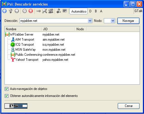
Task: Sort by the JID column header
Action: (58, 29)
